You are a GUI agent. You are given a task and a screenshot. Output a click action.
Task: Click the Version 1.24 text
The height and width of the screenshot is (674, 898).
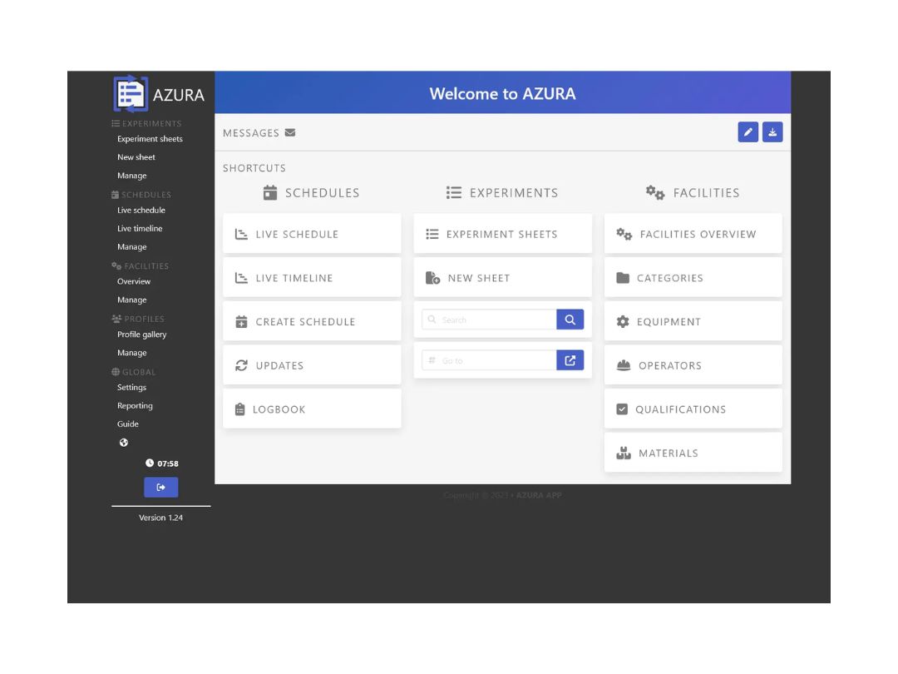(x=161, y=518)
